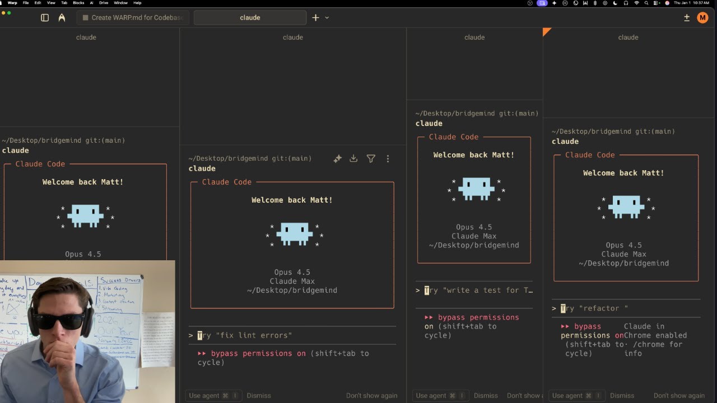The height and width of the screenshot is (403, 717).
Task: Click Don't show again in second pane
Action: [372, 396]
